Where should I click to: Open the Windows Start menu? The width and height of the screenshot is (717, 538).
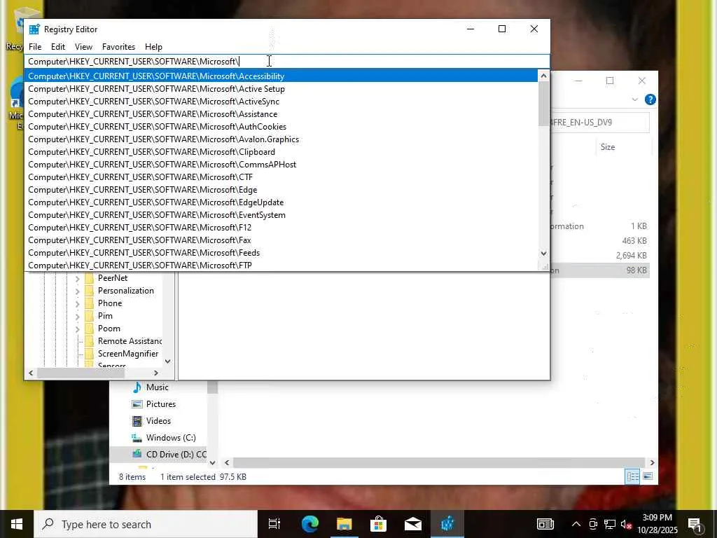[17, 524]
